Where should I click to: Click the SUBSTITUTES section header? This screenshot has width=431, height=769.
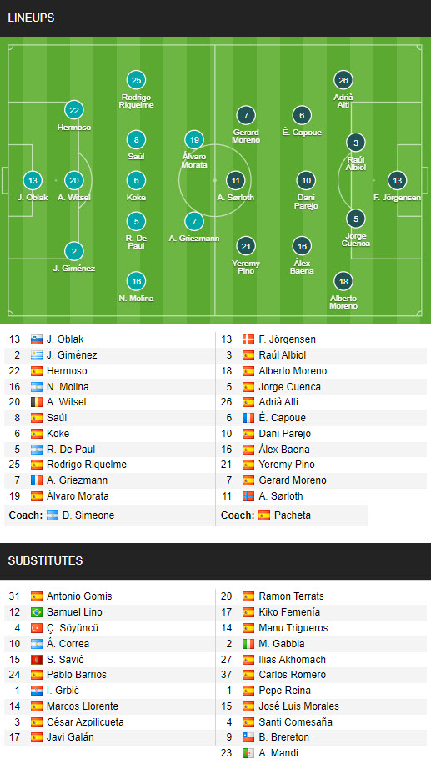coord(45,560)
